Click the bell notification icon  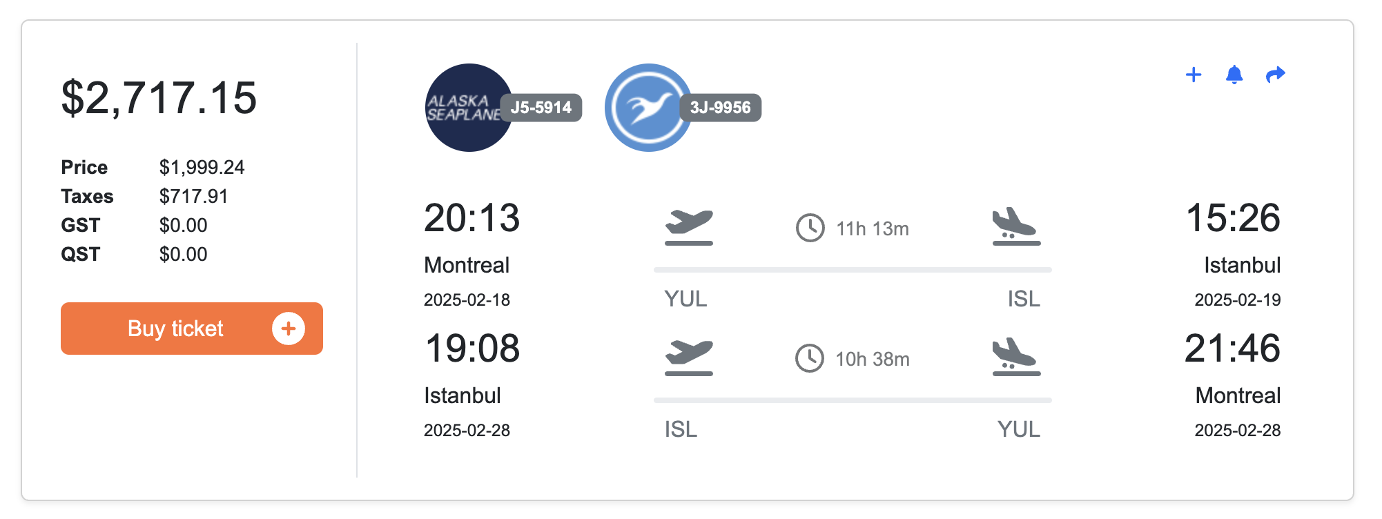(1235, 76)
